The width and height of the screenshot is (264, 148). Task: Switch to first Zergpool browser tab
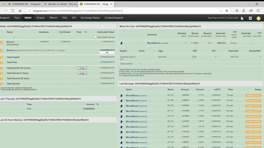[24, 4]
